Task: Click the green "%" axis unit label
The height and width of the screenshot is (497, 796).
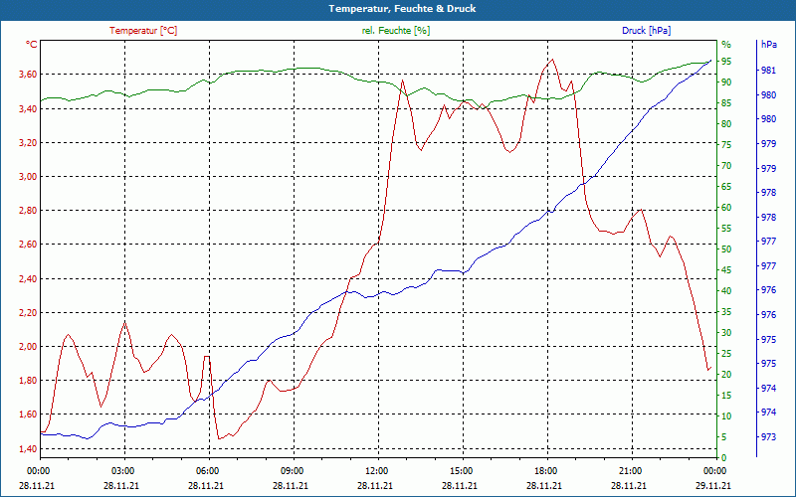Action: pyautogui.click(x=726, y=45)
